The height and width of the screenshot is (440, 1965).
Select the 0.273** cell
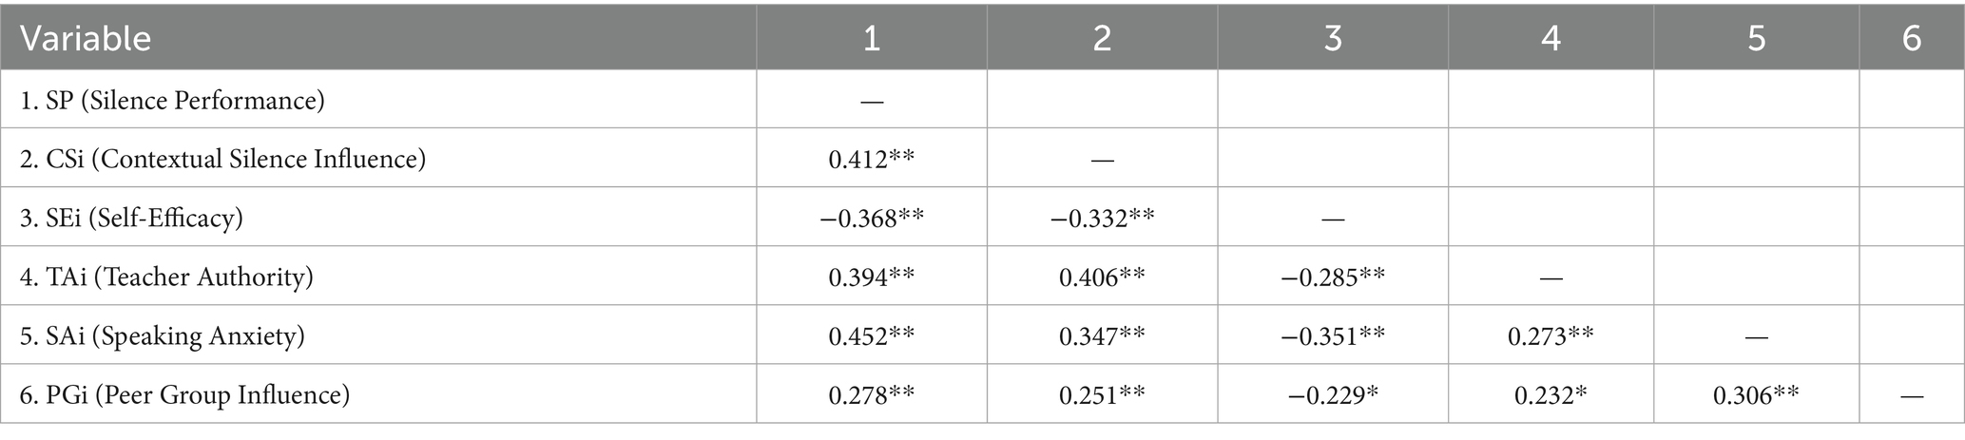coord(1551,335)
